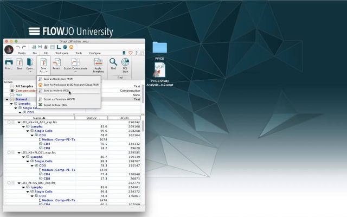
Task: Click the Print icon in ribbon
Action: (x=9, y=64)
